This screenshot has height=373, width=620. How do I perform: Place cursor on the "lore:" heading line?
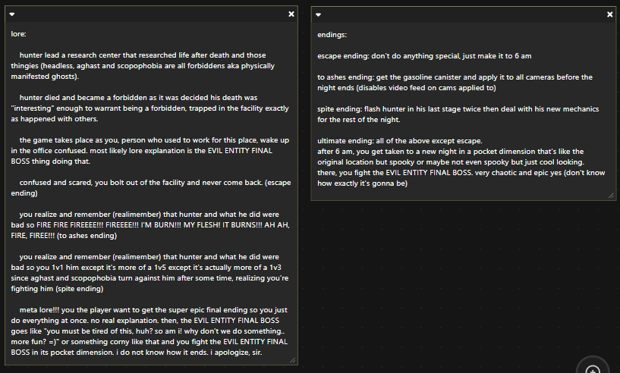click(x=19, y=33)
